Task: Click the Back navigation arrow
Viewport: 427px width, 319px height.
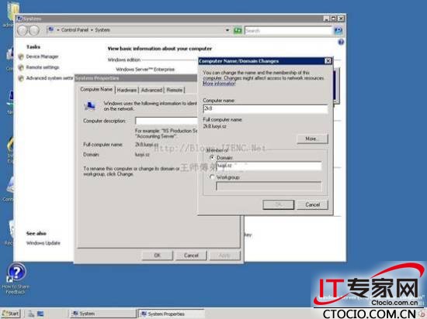Action: (23, 30)
